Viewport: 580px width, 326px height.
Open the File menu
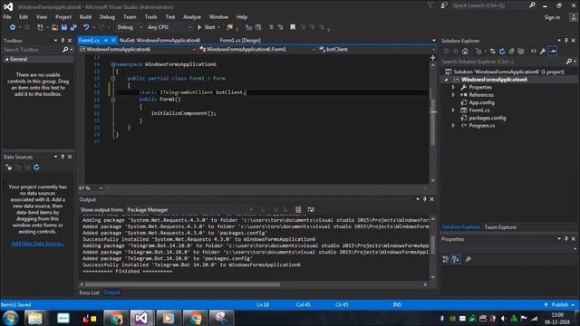7,17
